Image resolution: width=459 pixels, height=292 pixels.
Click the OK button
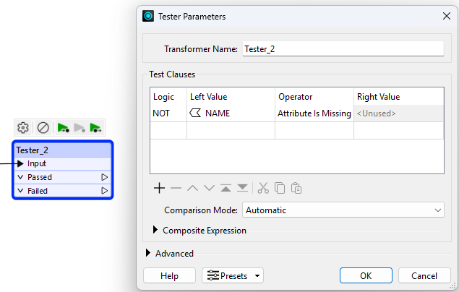(x=366, y=275)
